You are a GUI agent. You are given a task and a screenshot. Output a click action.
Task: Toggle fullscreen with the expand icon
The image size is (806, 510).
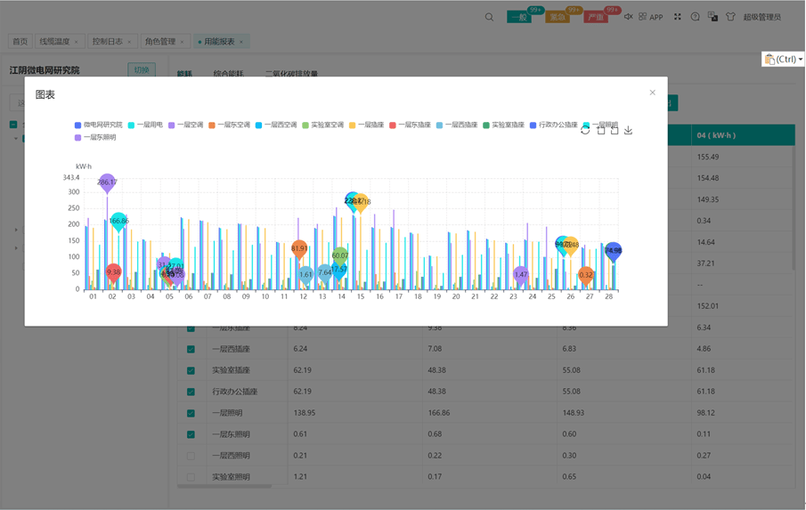677,17
